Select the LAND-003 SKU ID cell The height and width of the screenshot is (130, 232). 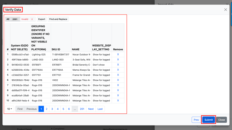click(x=61, y=60)
